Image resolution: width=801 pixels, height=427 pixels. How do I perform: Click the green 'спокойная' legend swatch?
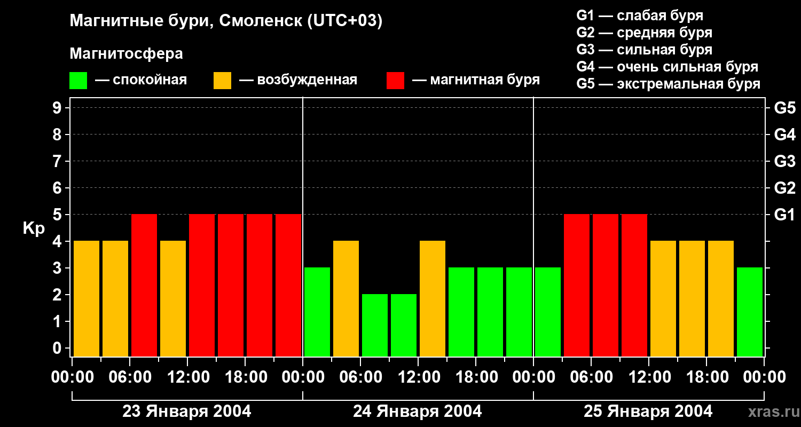point(78,81)
